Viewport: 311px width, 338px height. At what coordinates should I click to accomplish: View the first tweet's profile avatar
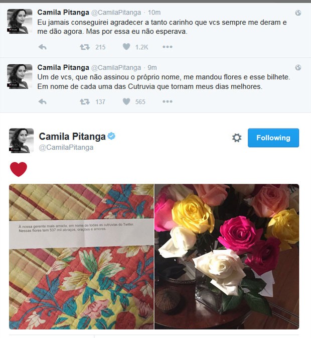(20, 21)
